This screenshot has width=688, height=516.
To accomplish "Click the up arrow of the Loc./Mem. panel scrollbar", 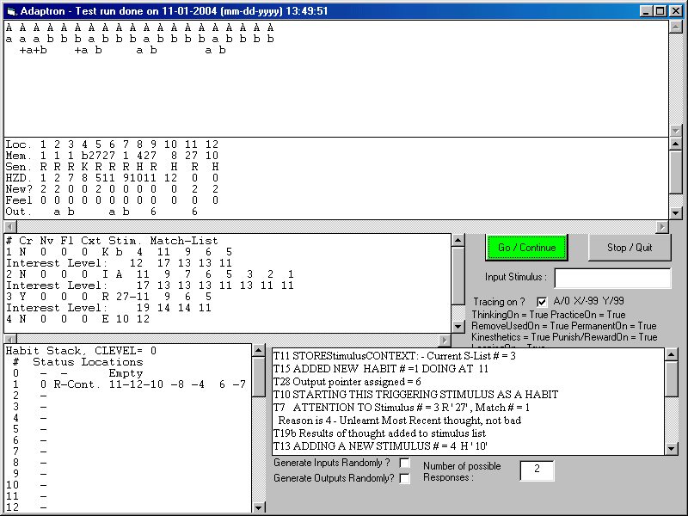I will click(675, 144).
